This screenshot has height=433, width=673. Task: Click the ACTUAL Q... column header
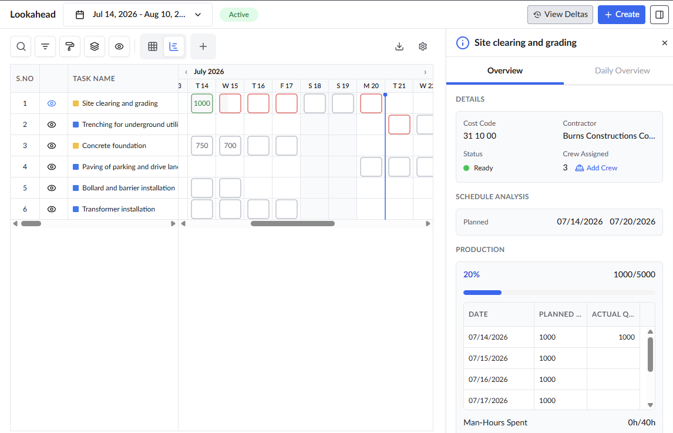pyautogui.click(x=613, y=314)
